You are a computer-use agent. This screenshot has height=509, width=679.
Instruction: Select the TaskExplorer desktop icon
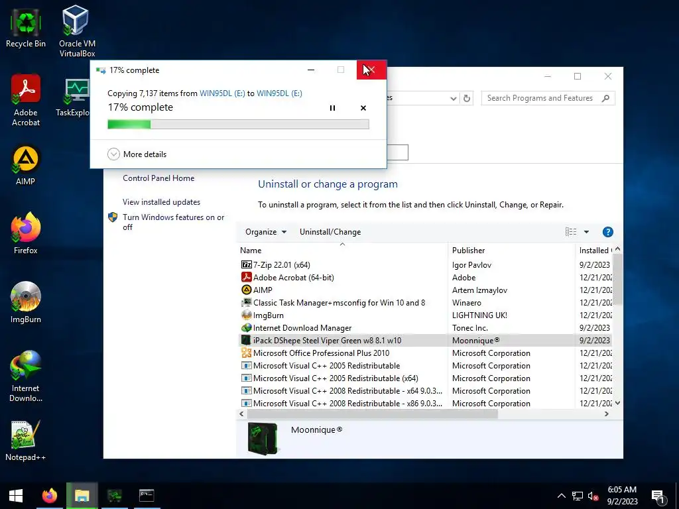click(73, 97)
